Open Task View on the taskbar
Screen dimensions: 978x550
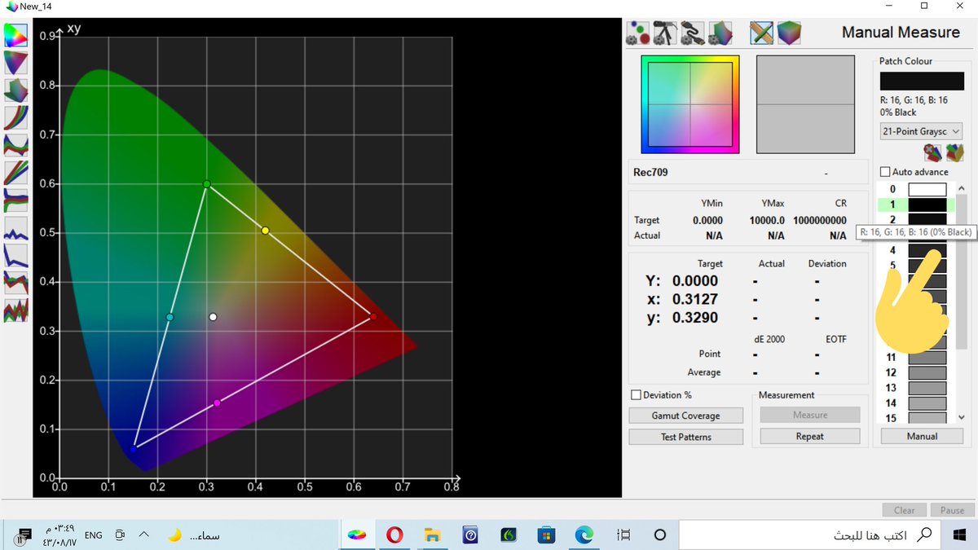624,535
